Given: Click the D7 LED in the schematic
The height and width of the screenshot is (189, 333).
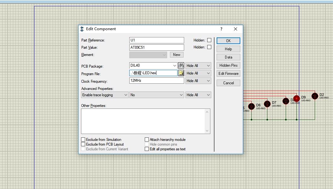Looking at the screenshot, I should pyautogui.click(x=267, y=104).
